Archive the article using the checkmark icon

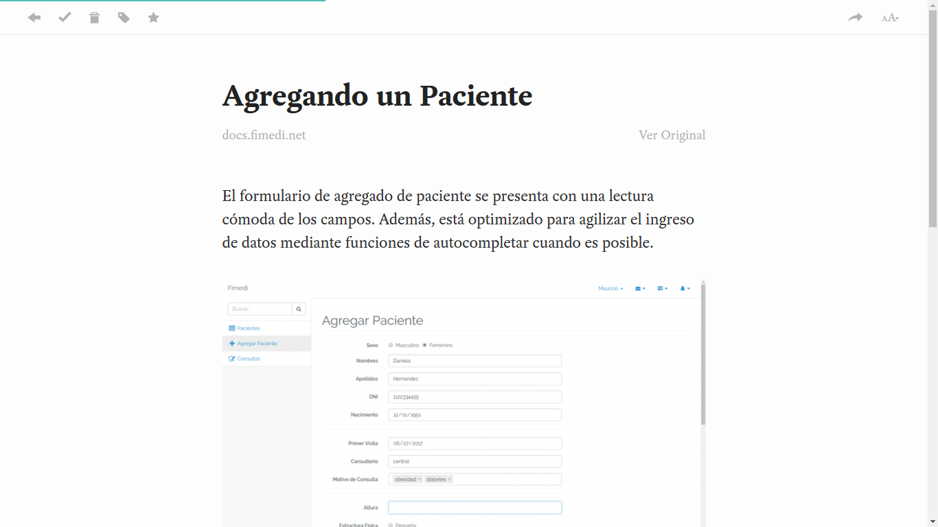65,17
